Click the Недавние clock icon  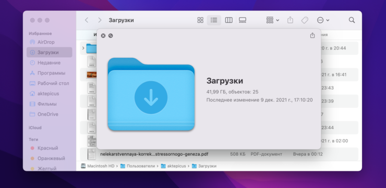tap(32, 62)
